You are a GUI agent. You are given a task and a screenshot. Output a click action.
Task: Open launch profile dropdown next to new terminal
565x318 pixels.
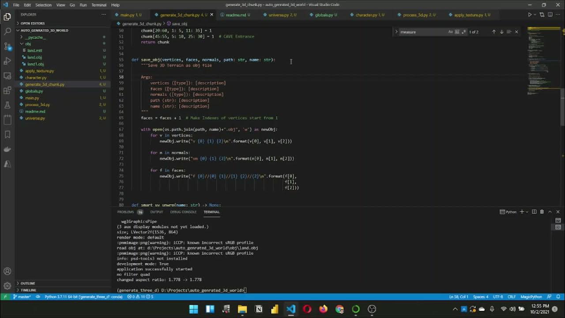point(527,212)
